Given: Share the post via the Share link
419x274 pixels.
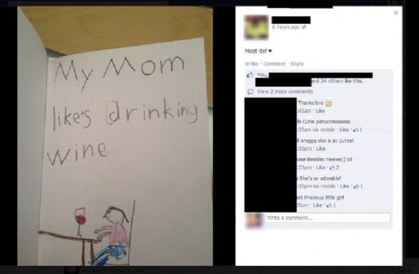Looking at the screenshot, I should [x=297, y=64].
